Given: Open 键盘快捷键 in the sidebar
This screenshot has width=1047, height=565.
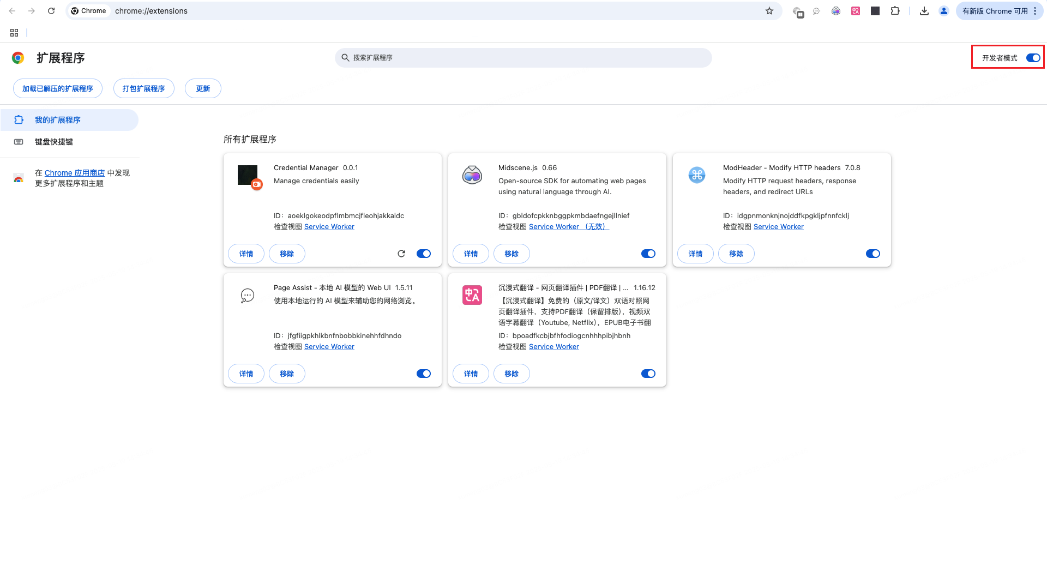Looking at the screenshot, I should pyautogui.click(x=69, y=142).
